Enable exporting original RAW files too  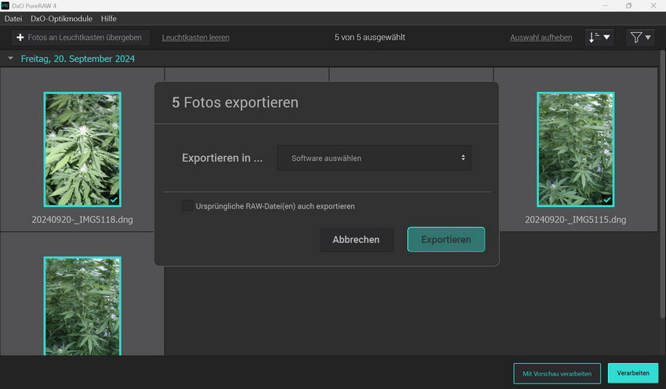(187, 205)
